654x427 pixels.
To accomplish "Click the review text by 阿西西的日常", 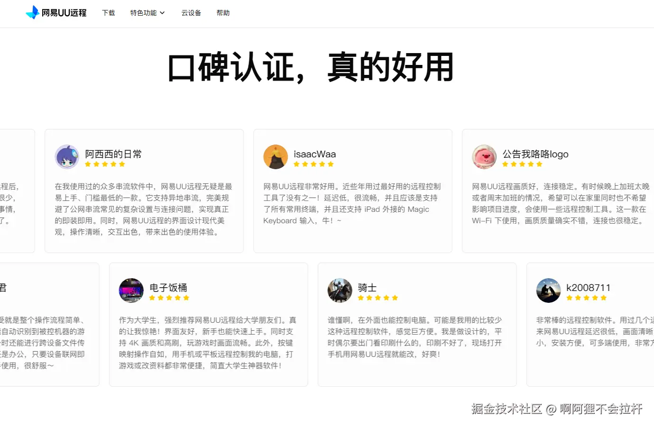I will (x=144, y=209).
